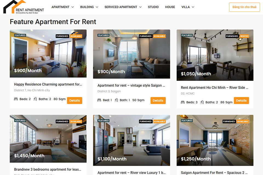263x175 pixels.
Task: Click the $1,100/Month River view apartment photo
Action: (131, 140)
